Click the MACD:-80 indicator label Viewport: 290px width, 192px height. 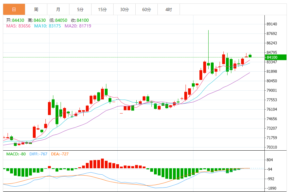coord(16,154)
